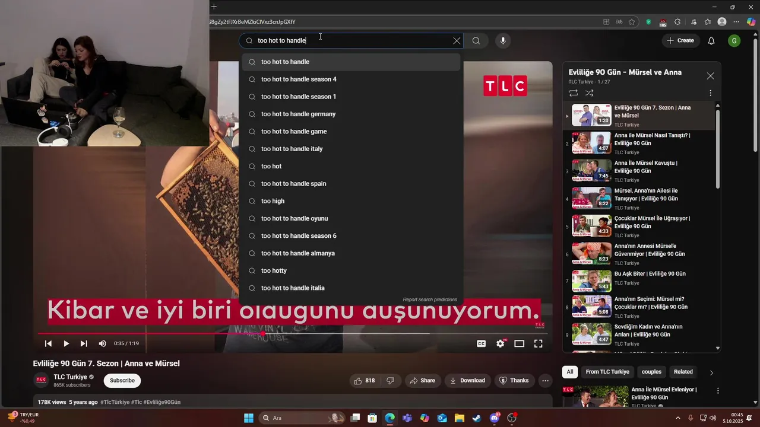Viewport: 760px width, 427px height.
Task: Select the 'Related' filter chip
Action: pos(683,372)
